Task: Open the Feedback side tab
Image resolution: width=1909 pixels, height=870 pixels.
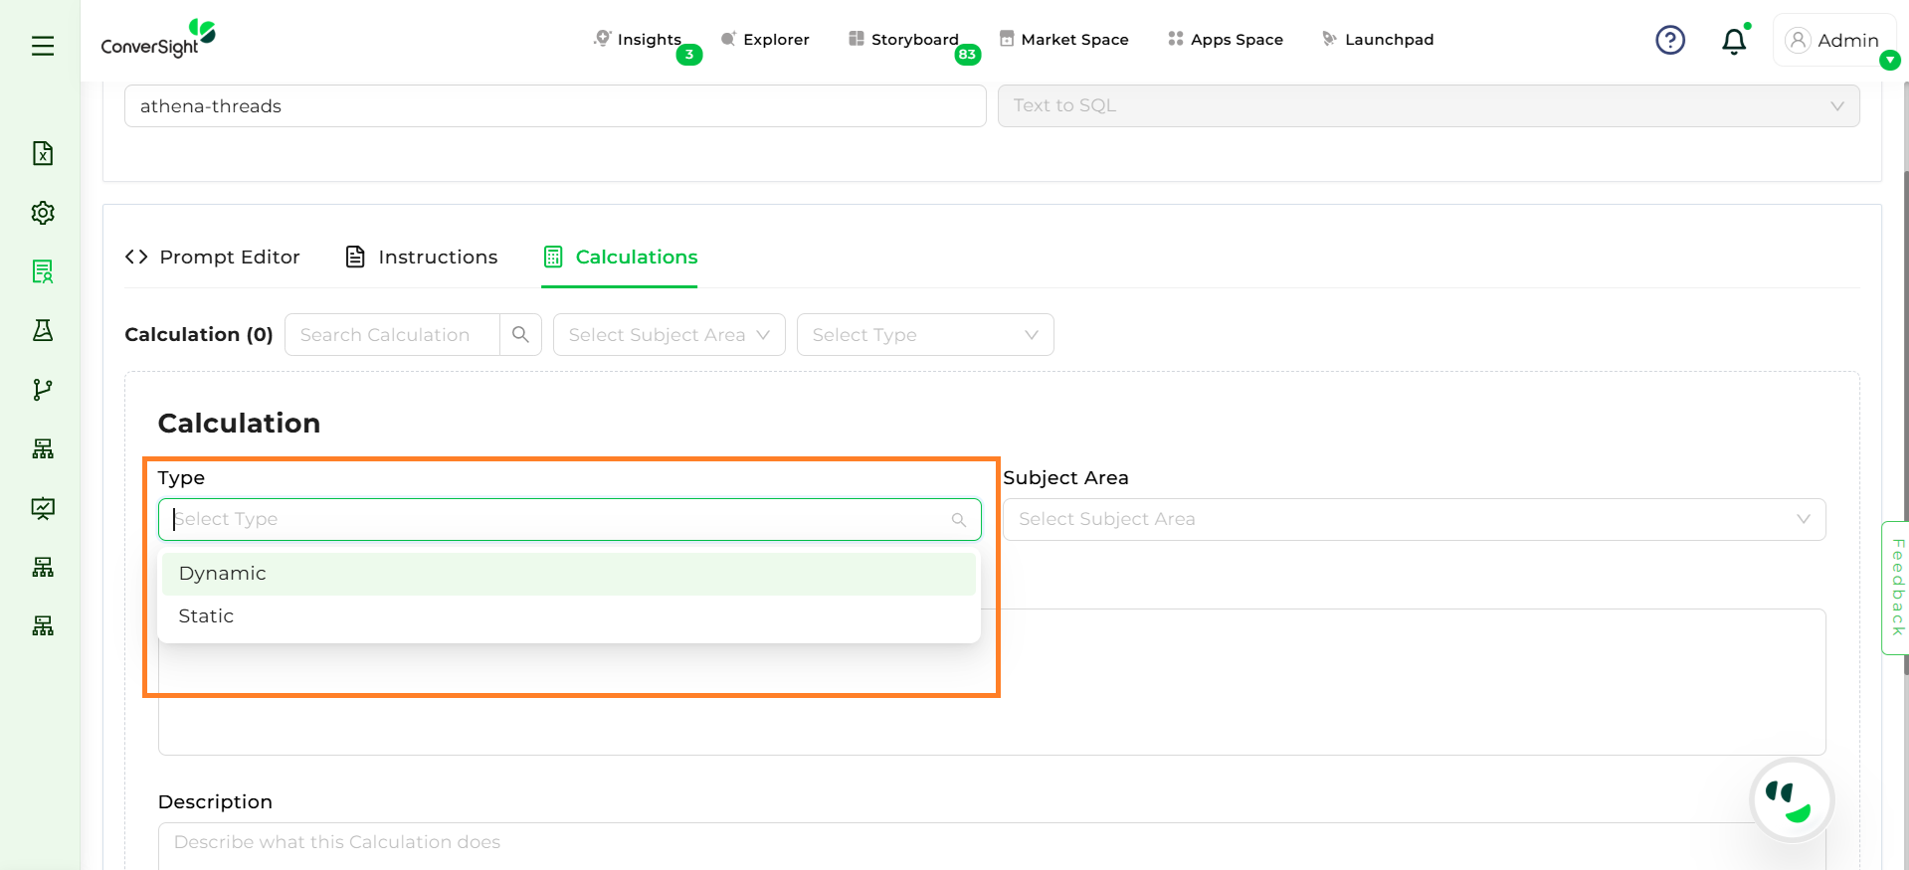Action: (x=1896, y=588)
